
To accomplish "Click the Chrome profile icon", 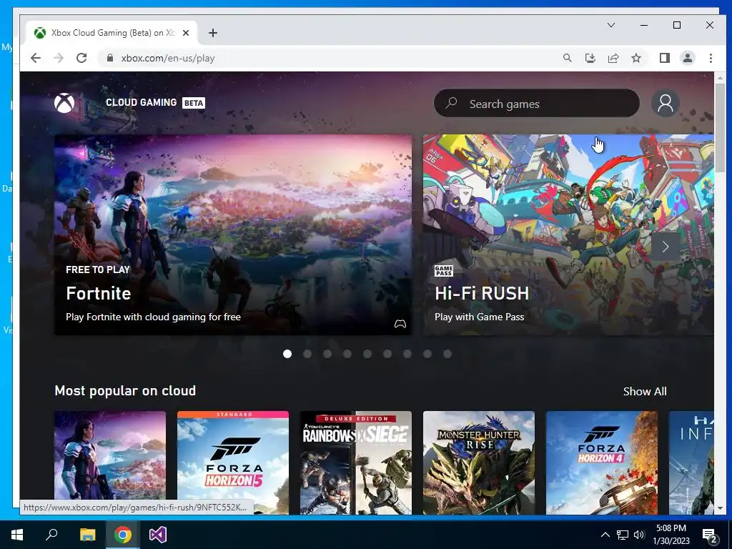I will [x=688, y=58].
